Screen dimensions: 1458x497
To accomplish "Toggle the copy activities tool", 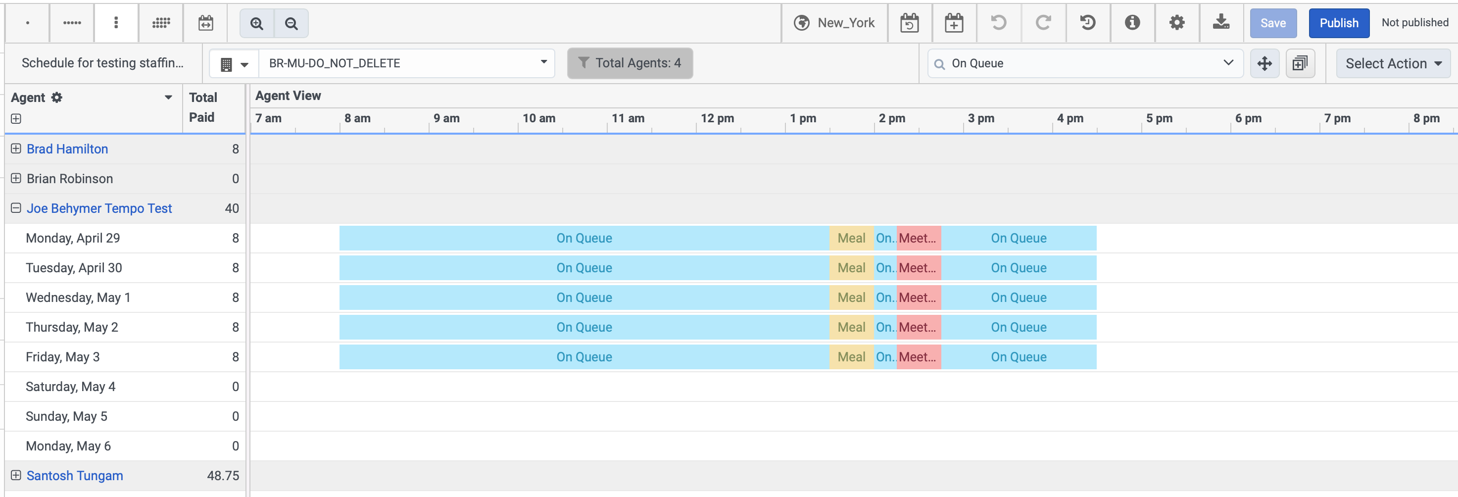I will point(1300,63).
